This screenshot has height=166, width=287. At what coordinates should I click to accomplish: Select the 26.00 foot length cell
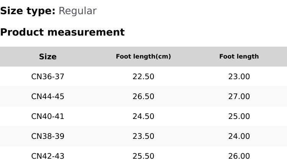239,156
